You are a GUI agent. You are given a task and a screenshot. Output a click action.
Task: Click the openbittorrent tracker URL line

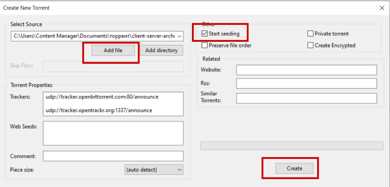tap(102, 97)
